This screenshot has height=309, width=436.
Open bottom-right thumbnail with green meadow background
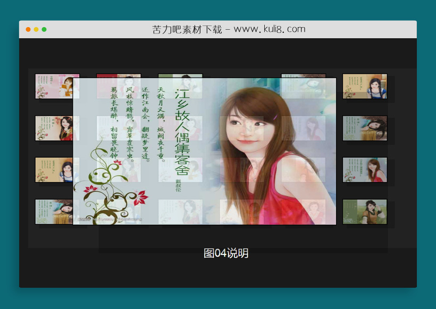pos(365,212)
